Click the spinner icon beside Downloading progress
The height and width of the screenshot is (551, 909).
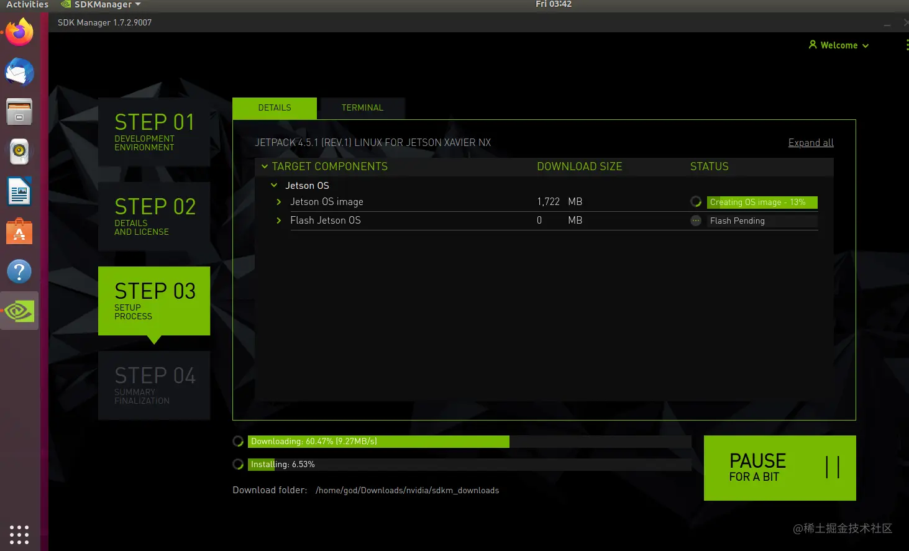[x=238, y=441]
